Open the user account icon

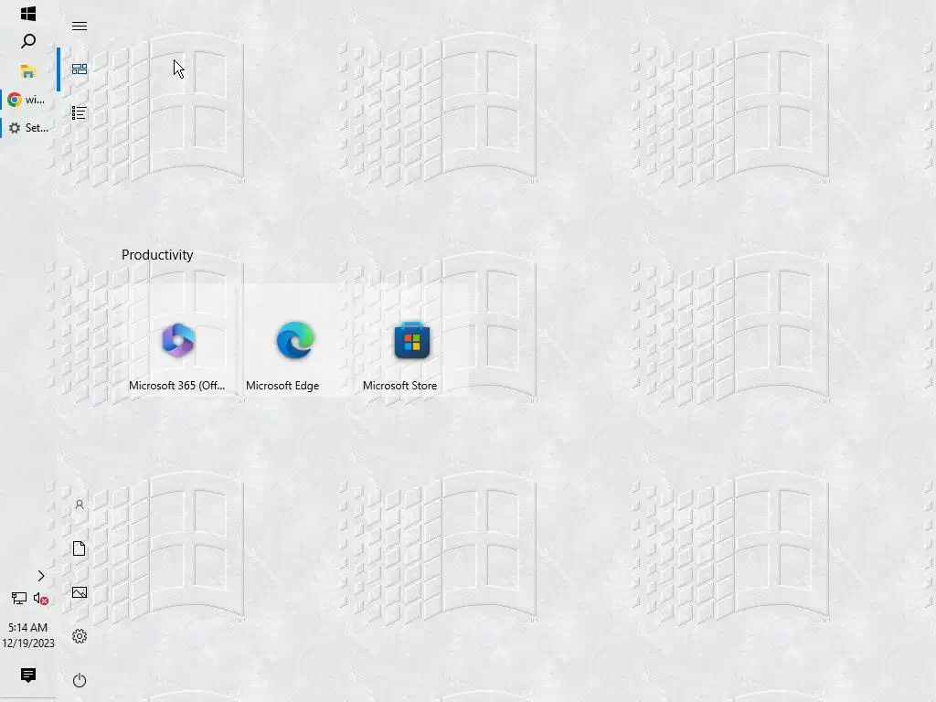pos(80,505)
